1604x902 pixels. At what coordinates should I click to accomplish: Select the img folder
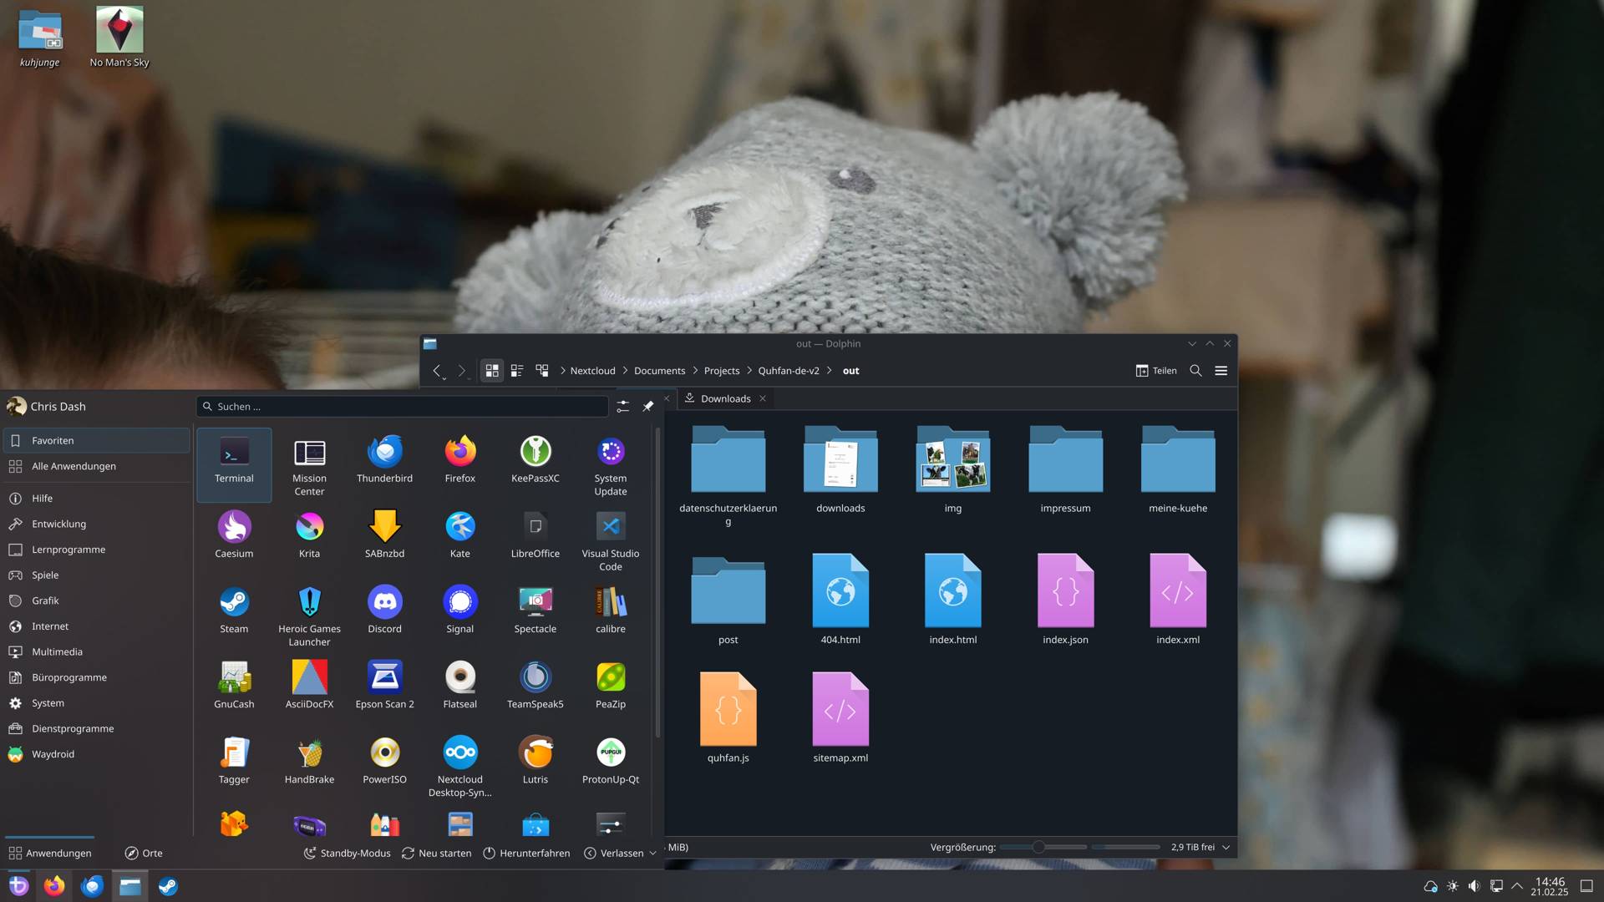pyautogui.click(x=952, y=469)
